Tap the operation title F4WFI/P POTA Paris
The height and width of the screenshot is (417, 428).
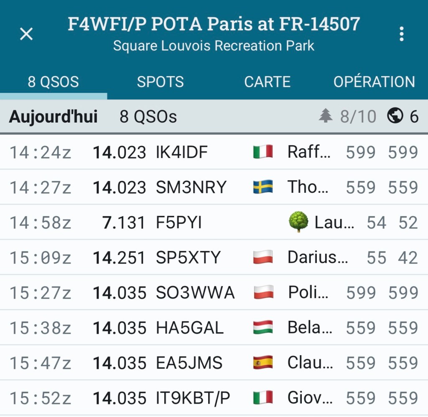[214, 24]
